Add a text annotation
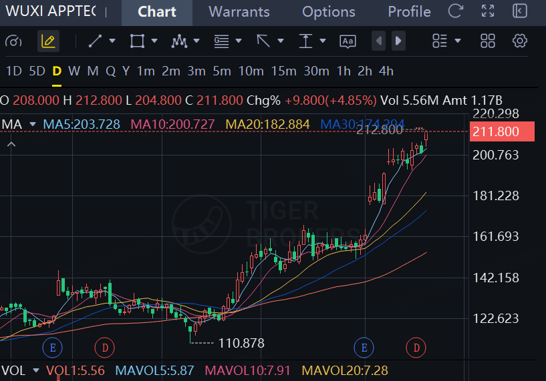The width and height of the screenshot is (546, 381). coord(348,41)
